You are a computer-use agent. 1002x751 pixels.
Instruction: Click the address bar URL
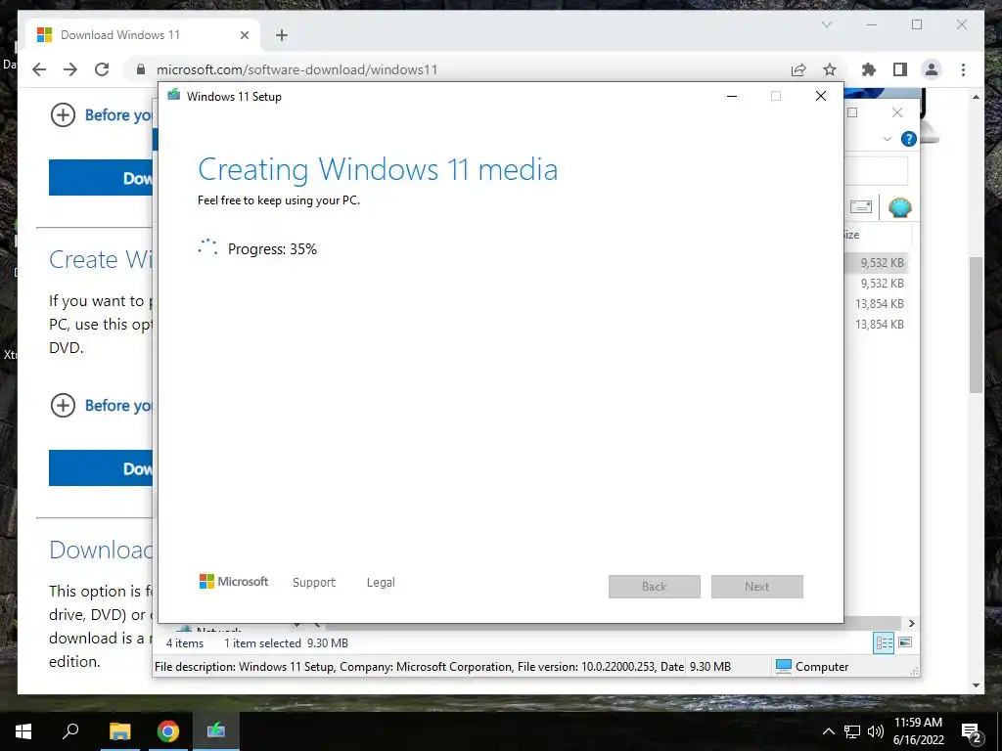[x=296, y=69]
